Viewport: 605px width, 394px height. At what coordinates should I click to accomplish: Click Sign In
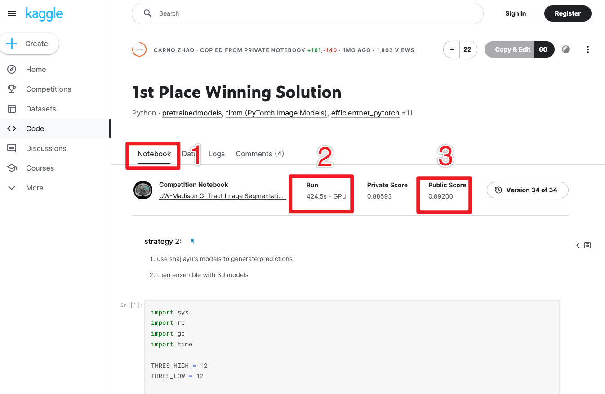click(516, 13)
